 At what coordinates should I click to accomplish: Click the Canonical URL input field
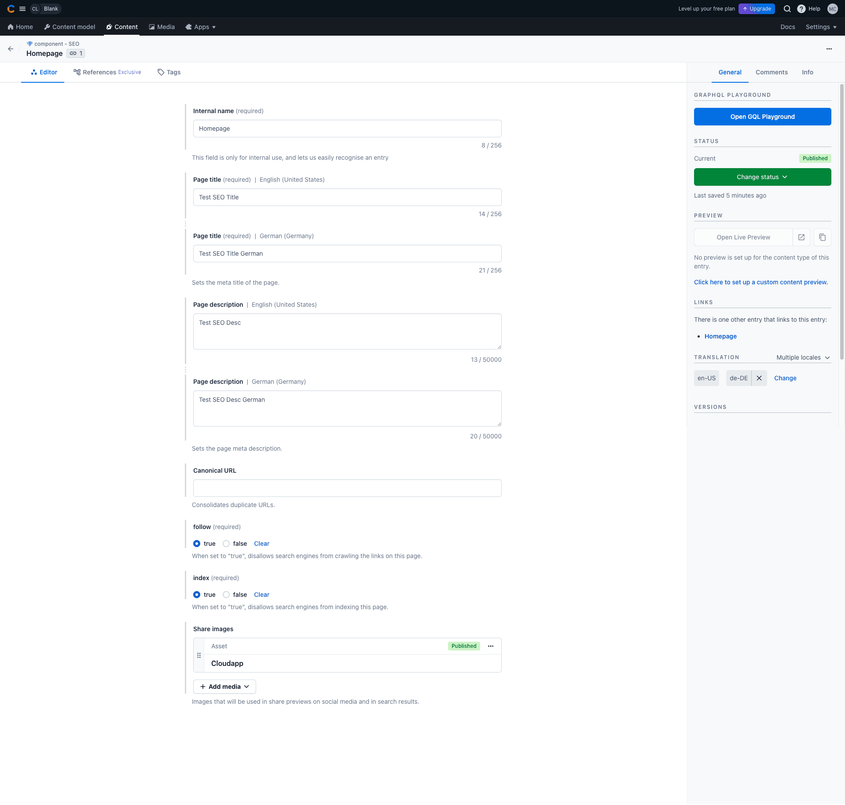[347, 488]
